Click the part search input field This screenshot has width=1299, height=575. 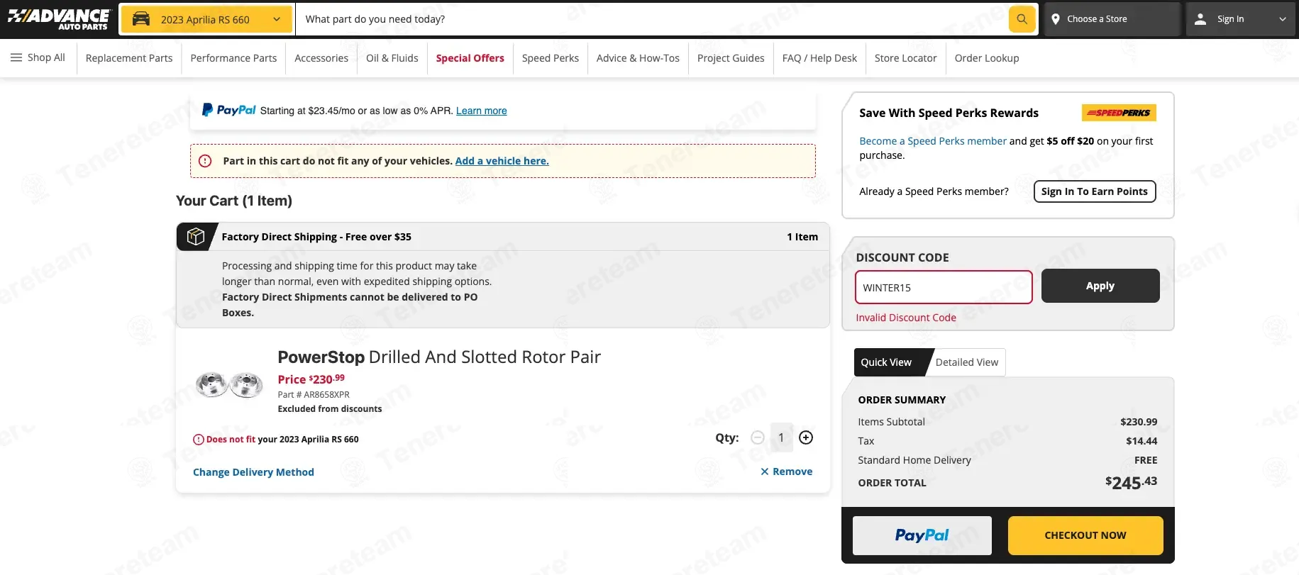tap(653, 19)
